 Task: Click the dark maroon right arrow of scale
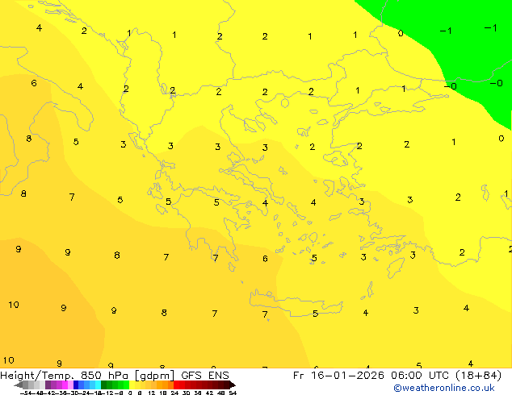(233, 385)
